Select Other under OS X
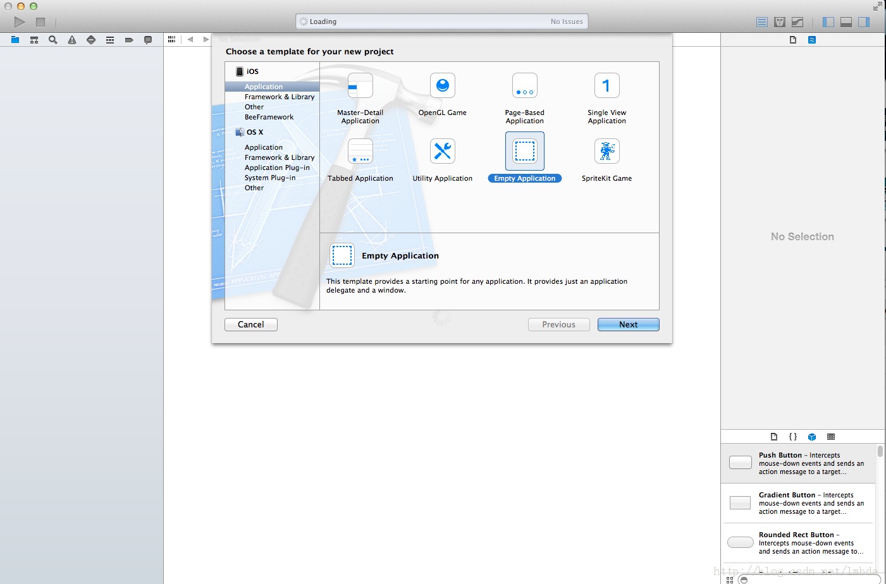886x584 pixels. [254, 188]
